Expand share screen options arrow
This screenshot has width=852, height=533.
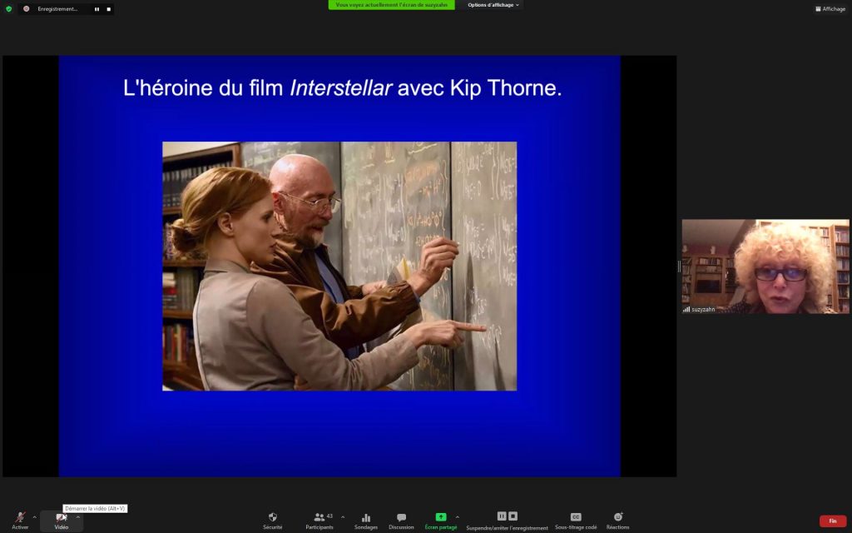tap(458, 516)
